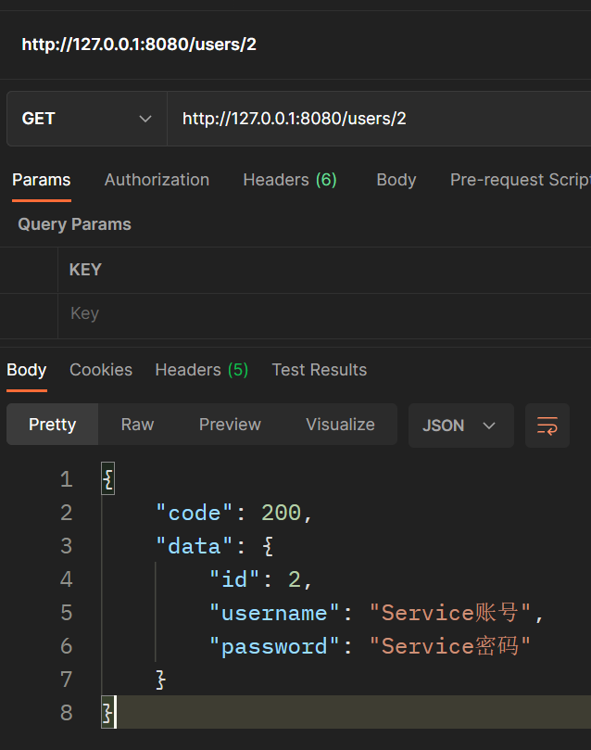Select the request Body tab
The image size is (591, 750).
[x=396, y=180]
